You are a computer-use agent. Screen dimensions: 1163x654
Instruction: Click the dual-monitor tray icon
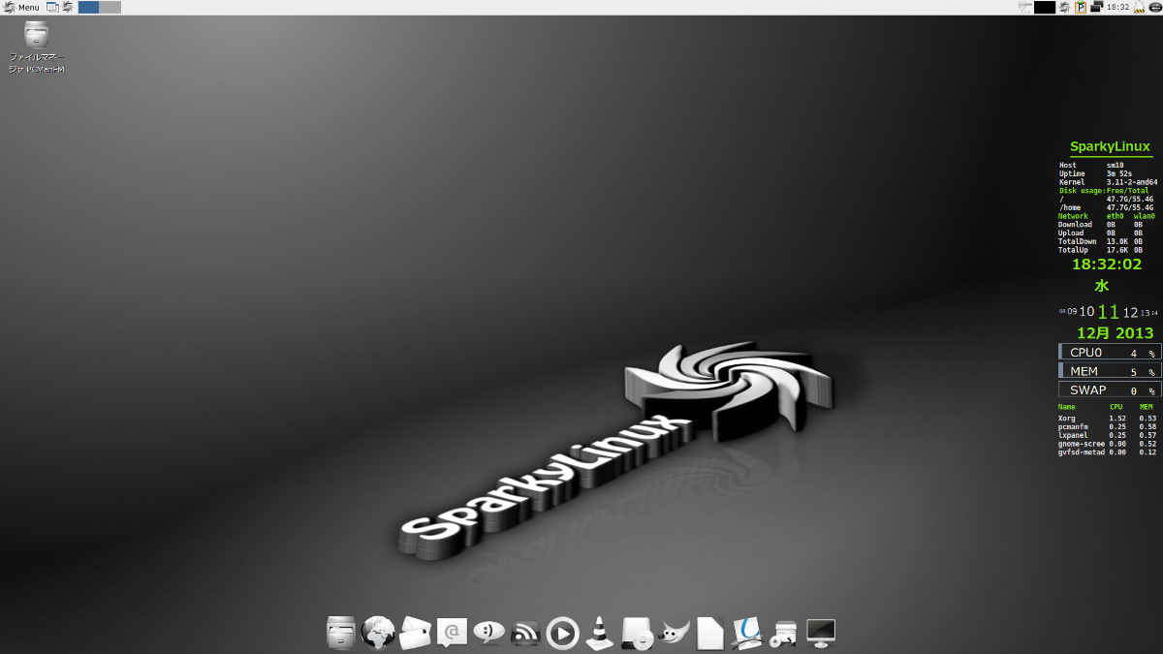[1096, 7]
